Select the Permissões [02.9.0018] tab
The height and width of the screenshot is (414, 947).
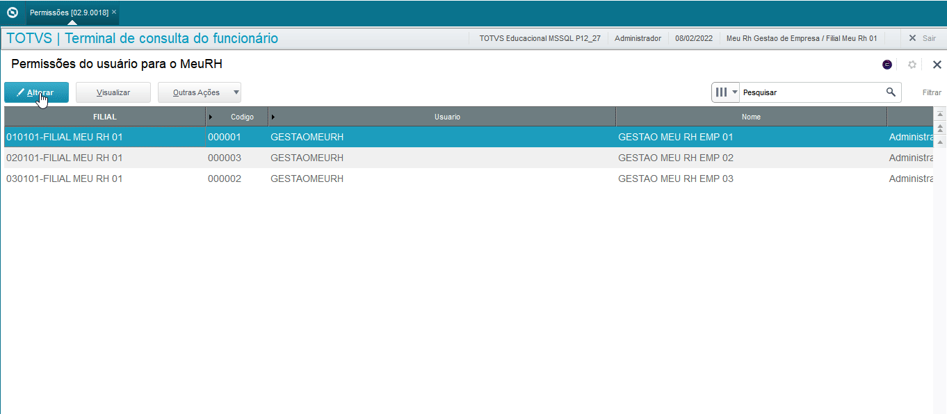coord(69,13)
